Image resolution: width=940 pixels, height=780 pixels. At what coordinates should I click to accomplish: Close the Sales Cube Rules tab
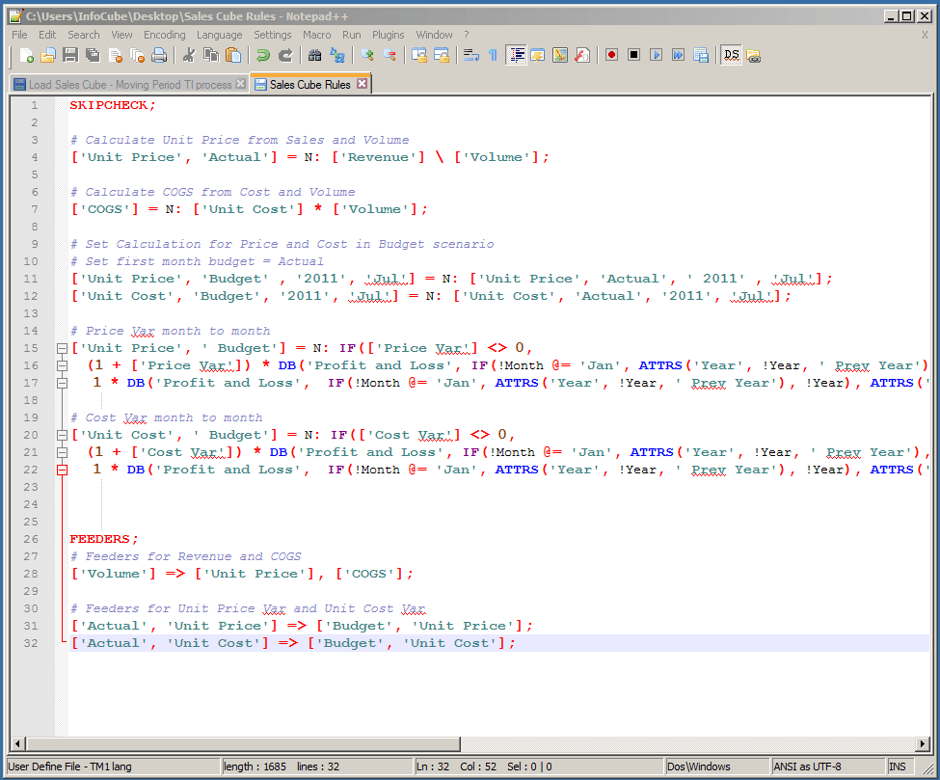click(x=363, y=84)
